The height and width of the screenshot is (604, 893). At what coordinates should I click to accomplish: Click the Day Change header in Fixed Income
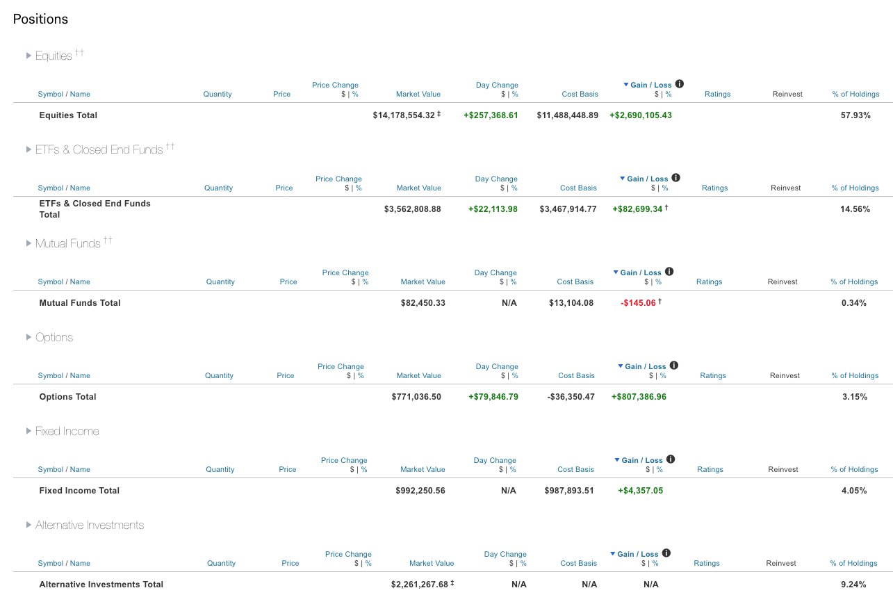coord(495,459)
